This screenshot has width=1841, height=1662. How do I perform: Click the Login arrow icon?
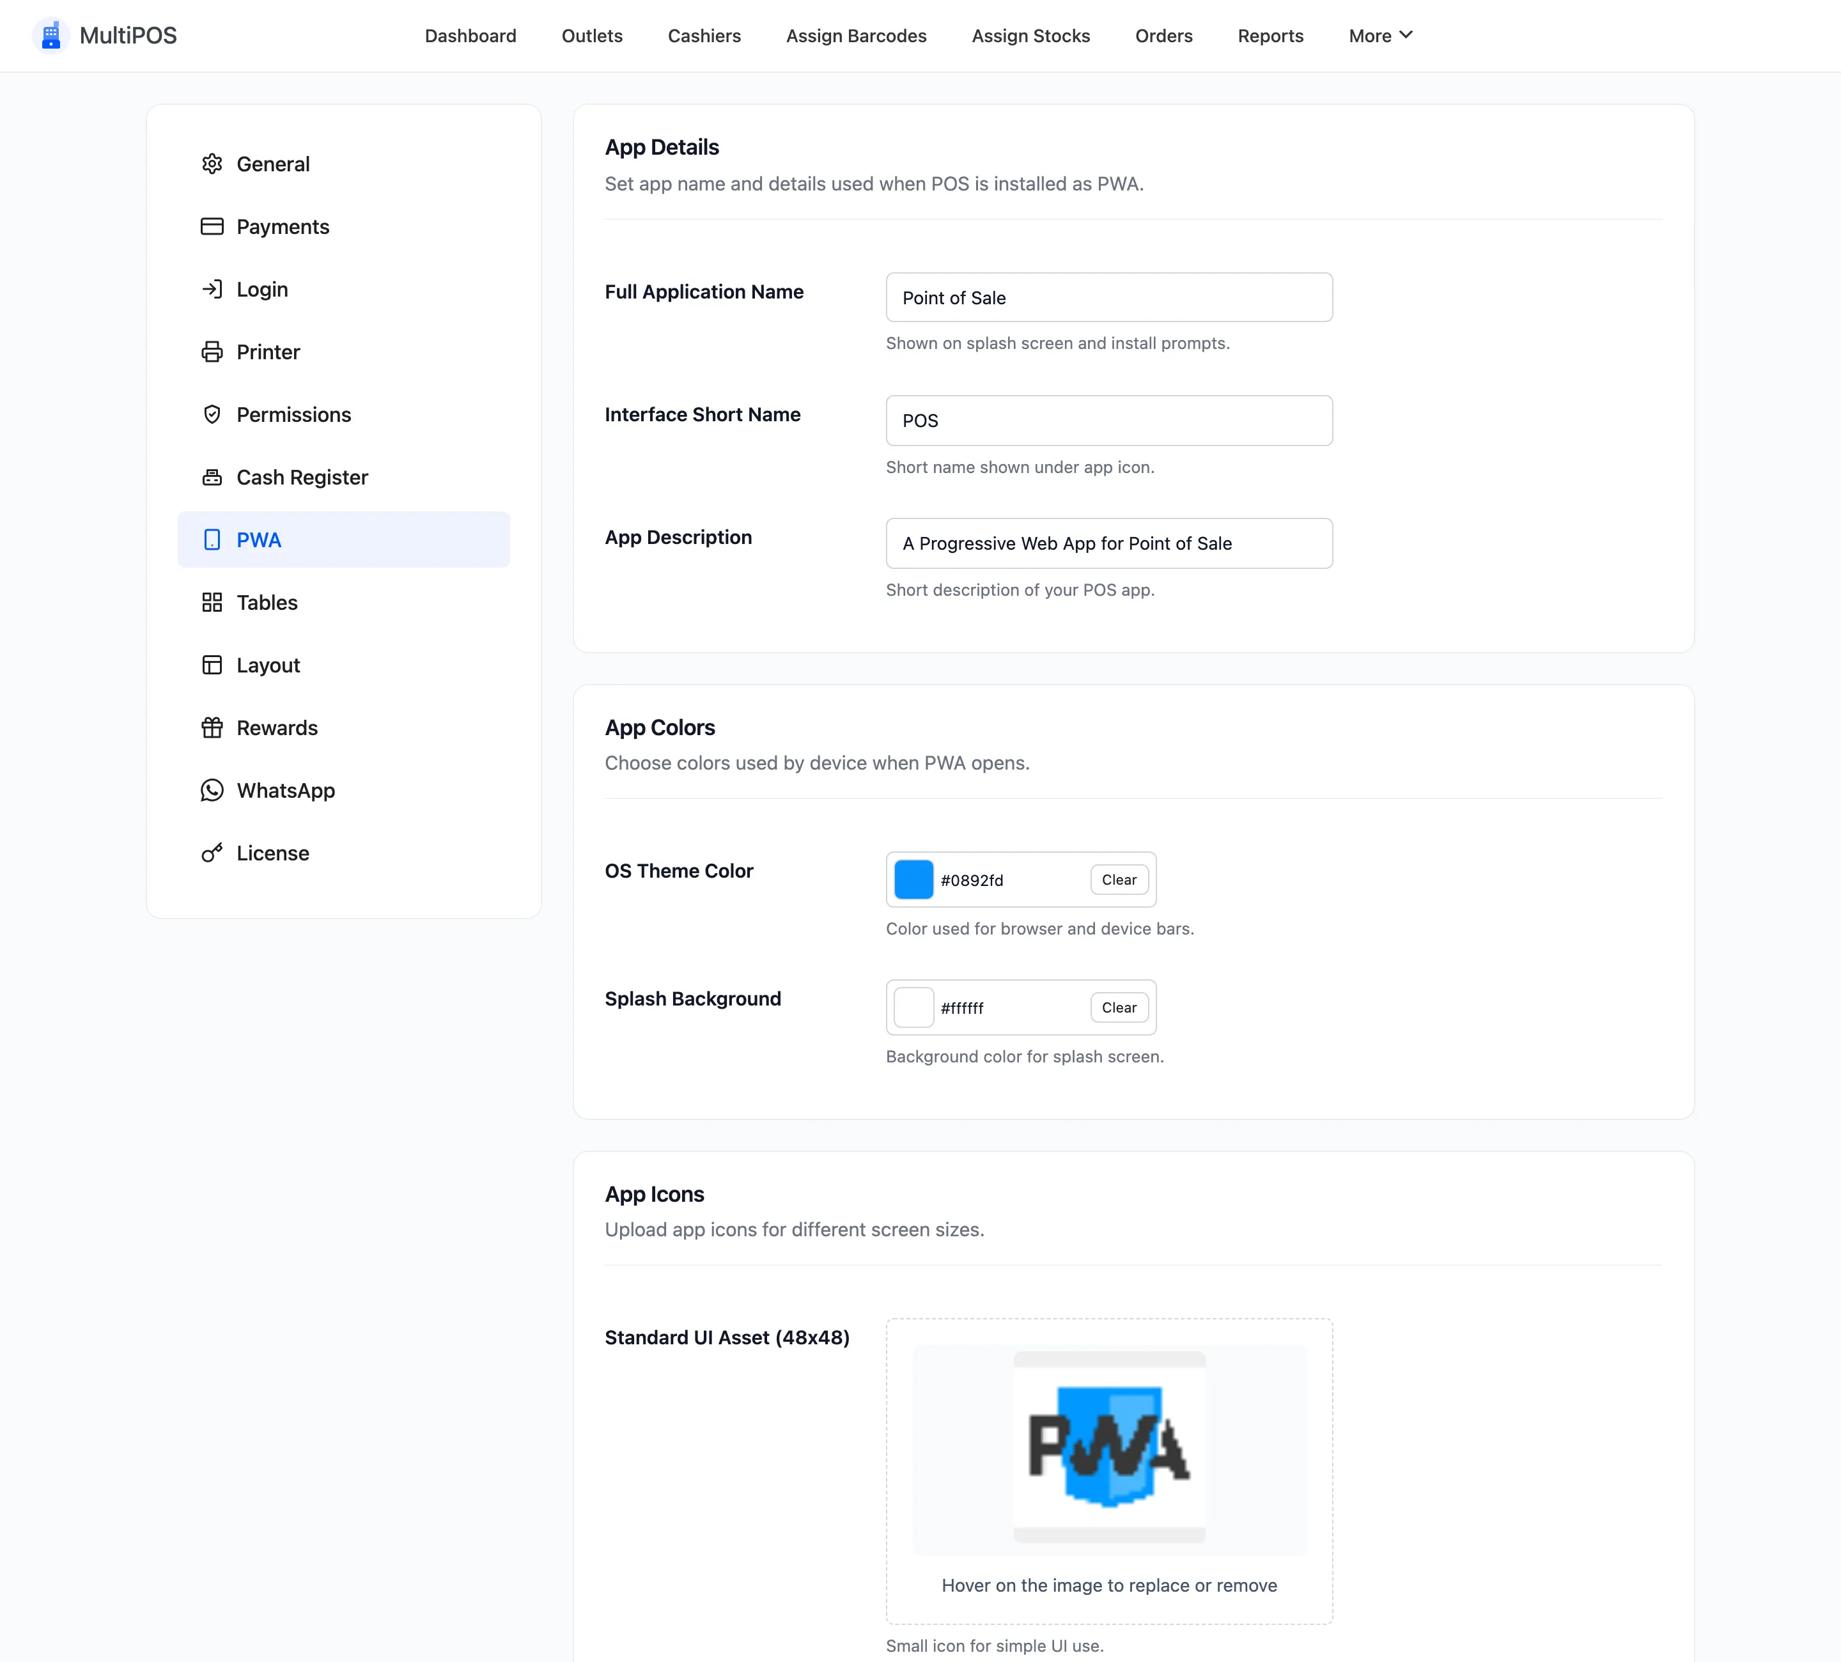[212, 290]
